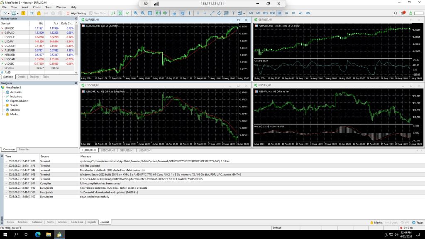Open the Charts menu
Image resolution: width=425 pixels, height=239 pixels.
[37, 7]
